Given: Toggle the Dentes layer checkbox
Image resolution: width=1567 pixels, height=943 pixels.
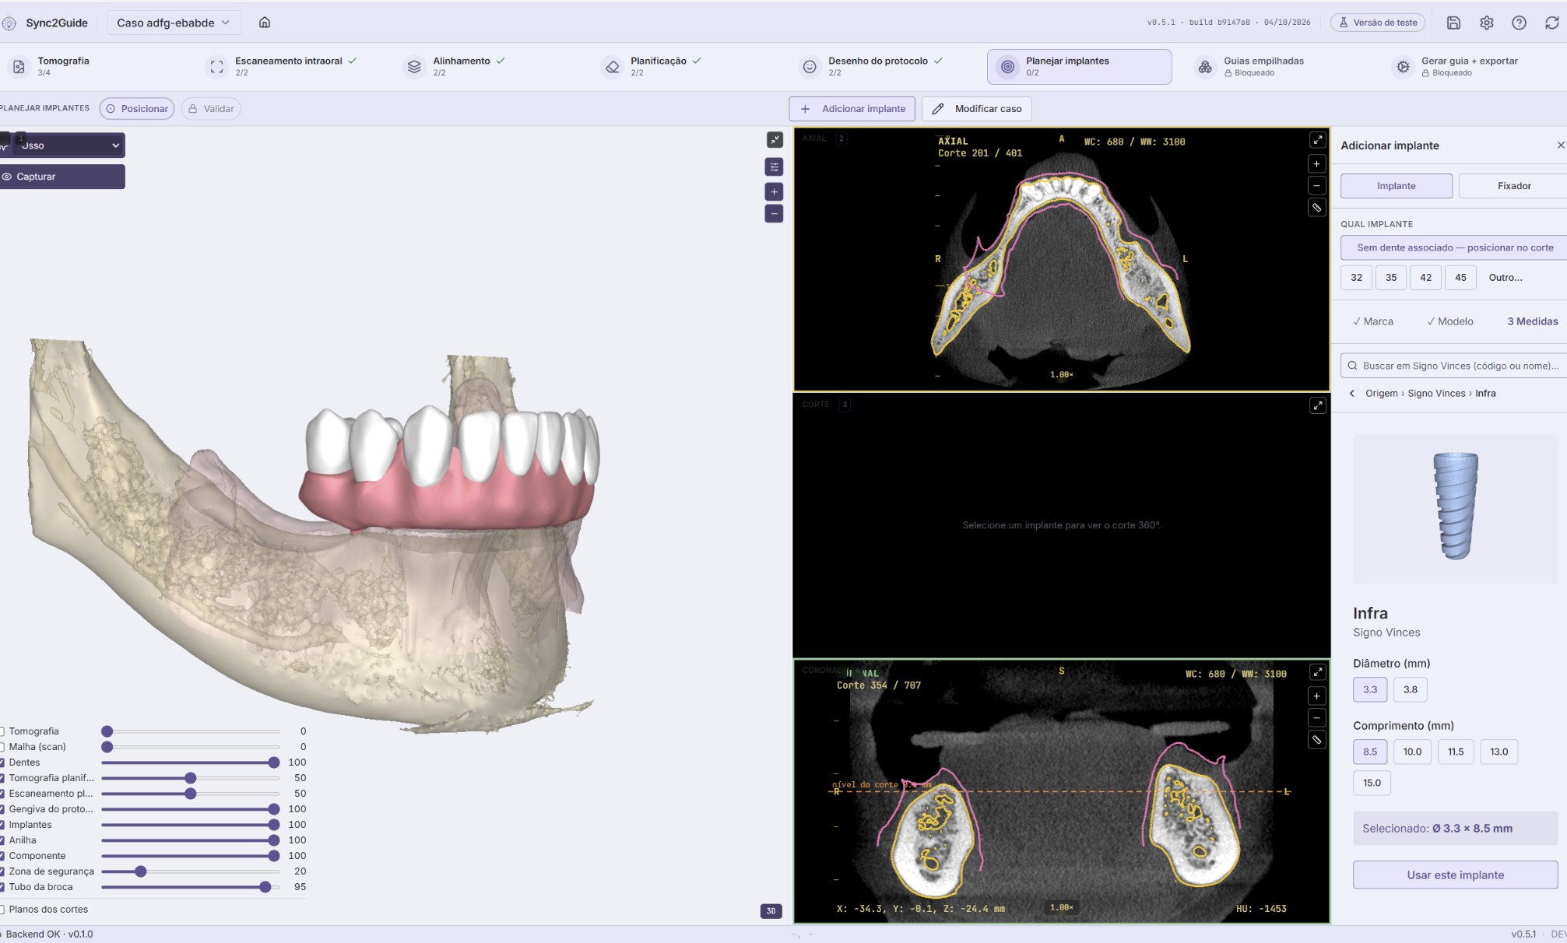Looking at the screenshot, I should pyautogui.click(x=2, y=762).
